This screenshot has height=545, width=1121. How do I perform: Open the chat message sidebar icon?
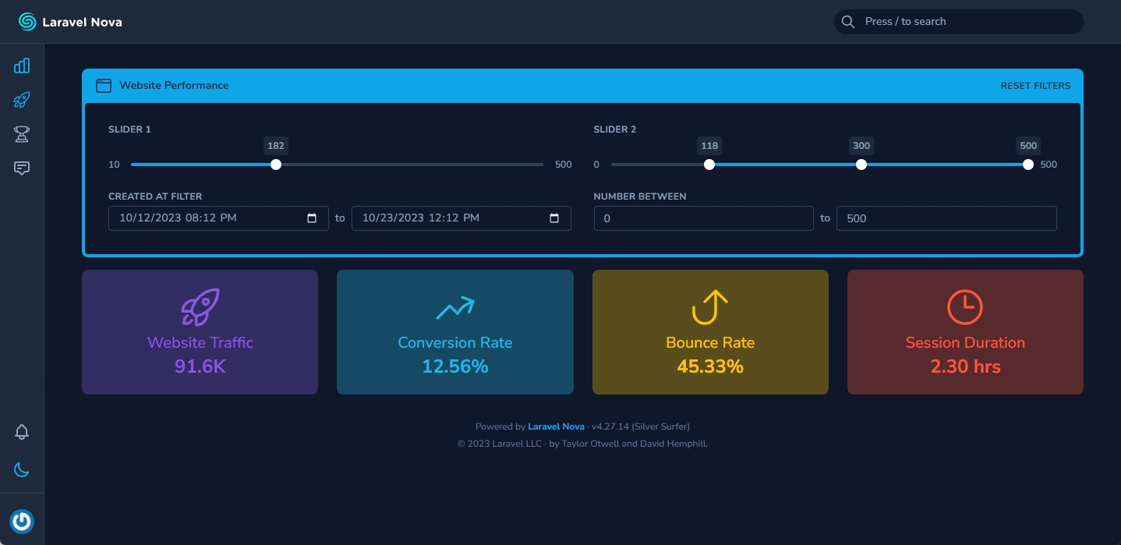coord(22,168)
